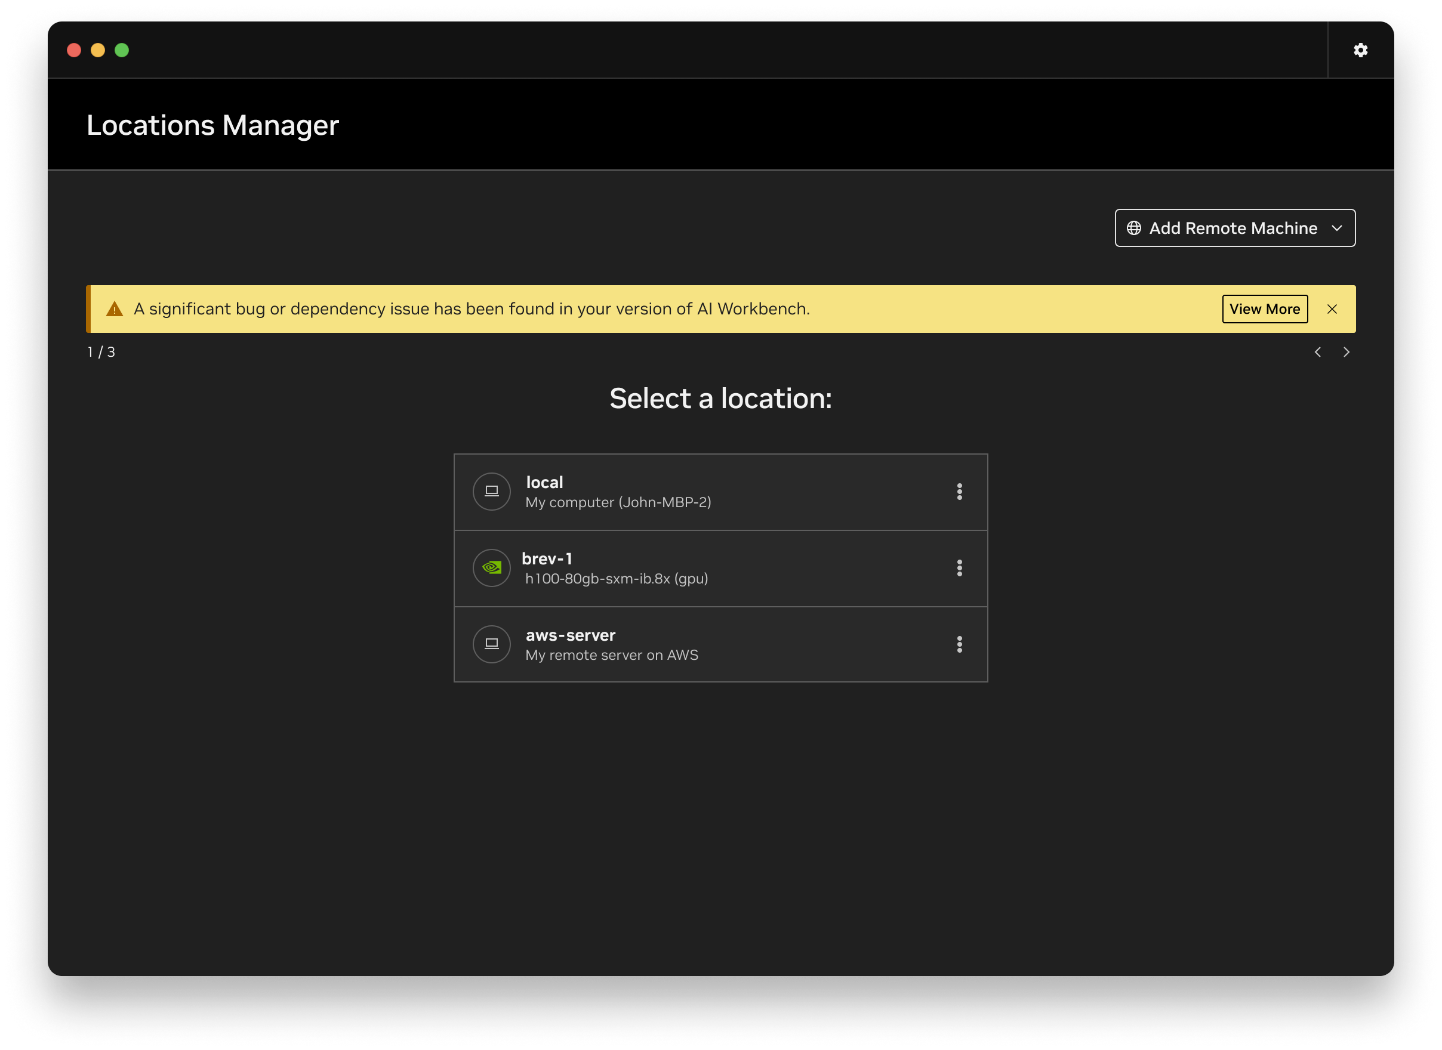This screenshot has width=1442, height=1050.
Task: Go to the previous notification with left chevron
Action: coord(1317,352)
